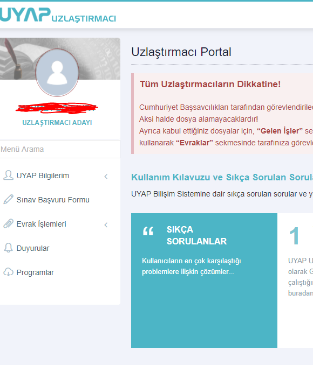The image size is (313, 365).
Task: Click the pencil icon for Sınav Başvuru Formu
Action: point(8,200)
